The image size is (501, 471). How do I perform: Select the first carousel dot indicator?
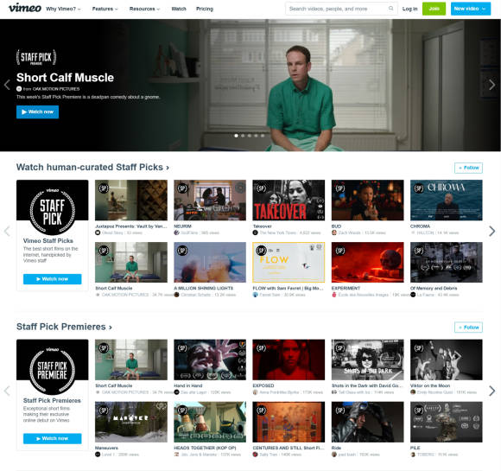coord(236,136)
